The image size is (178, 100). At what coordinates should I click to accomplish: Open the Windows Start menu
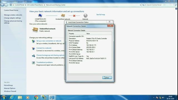pos(4,97)
